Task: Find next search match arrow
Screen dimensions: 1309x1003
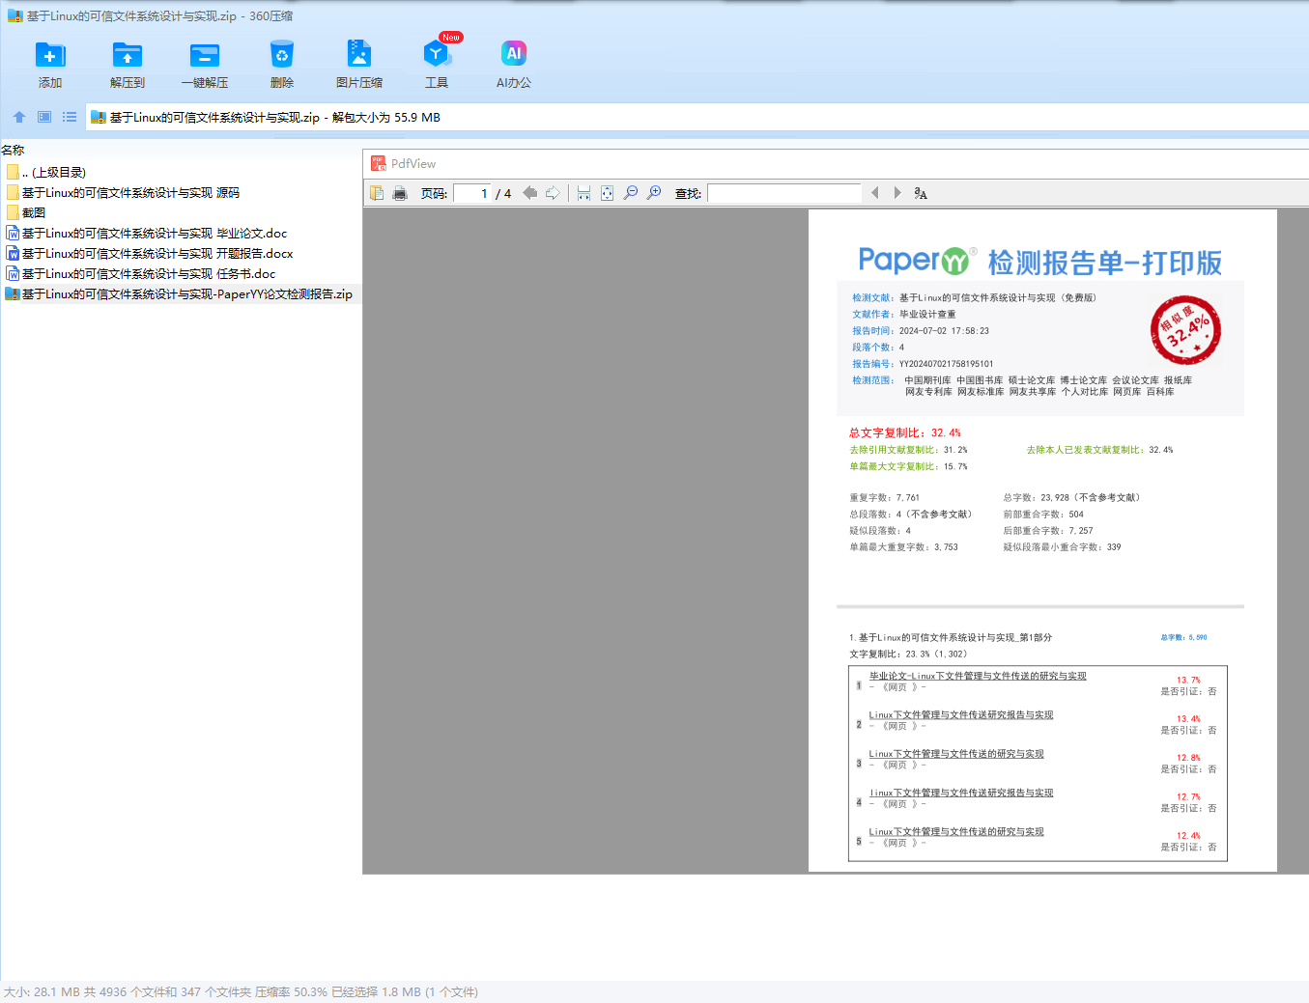Action: (897, 193)
